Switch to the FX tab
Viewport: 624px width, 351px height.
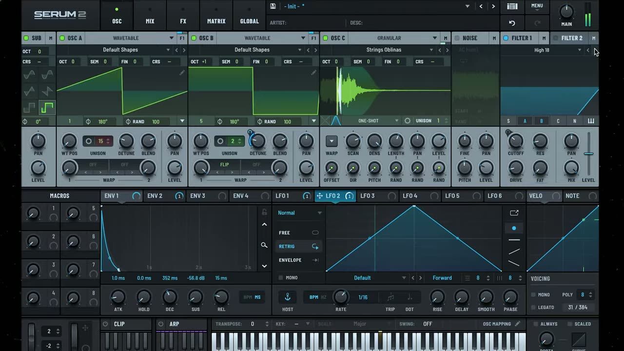[183, 15]
